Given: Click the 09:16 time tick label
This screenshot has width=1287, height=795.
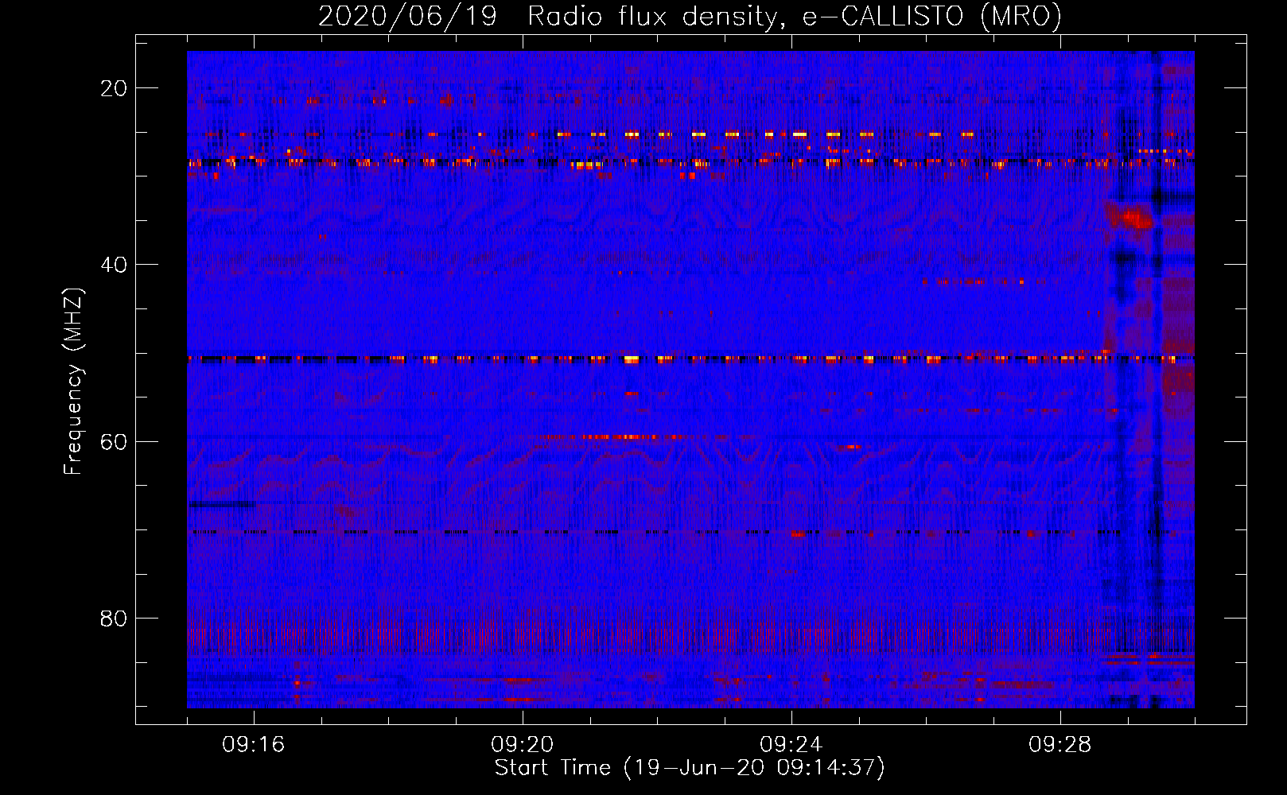Looking at the screenshot, I should (254, 745).
